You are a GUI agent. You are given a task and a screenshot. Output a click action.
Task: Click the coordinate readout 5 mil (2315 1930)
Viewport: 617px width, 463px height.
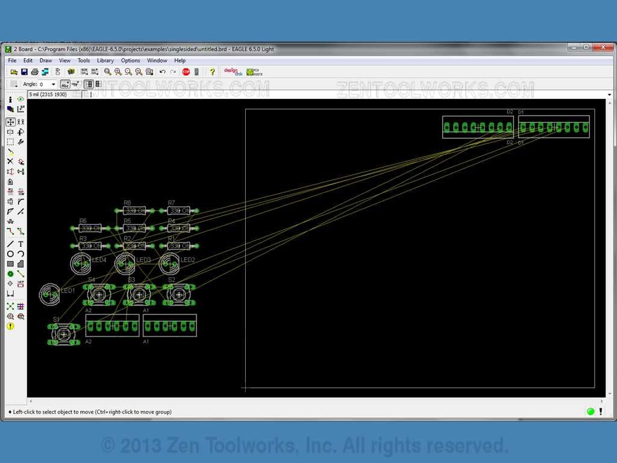point(48,95)
